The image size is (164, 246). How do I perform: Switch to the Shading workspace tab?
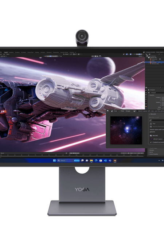point(37,52)
